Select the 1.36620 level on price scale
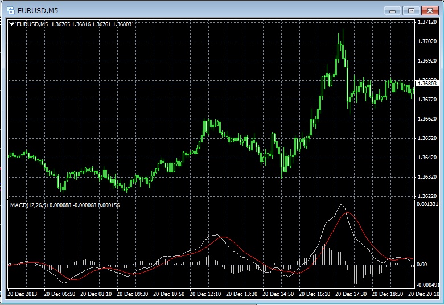Screen dimensions: 444x305 click(427, 119)
